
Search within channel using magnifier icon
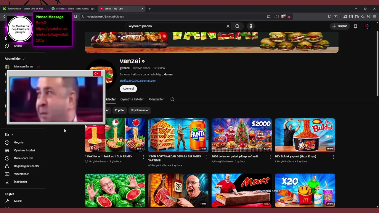click(172, 99)
